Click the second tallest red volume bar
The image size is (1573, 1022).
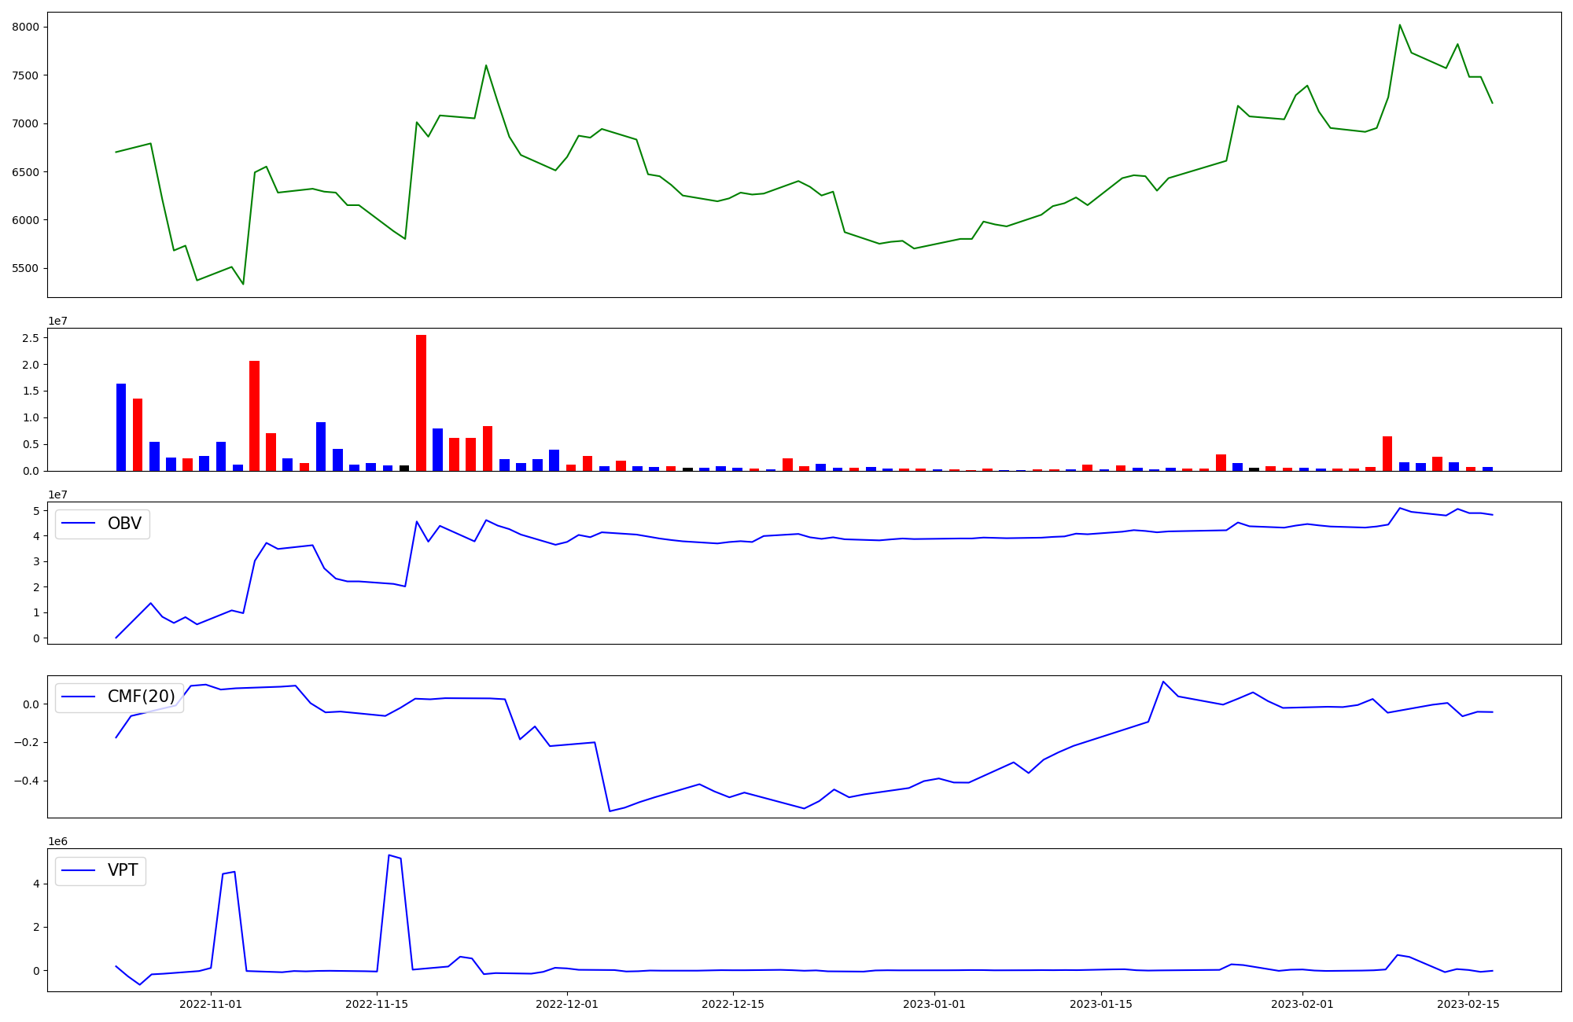click(x=254, y=415)
